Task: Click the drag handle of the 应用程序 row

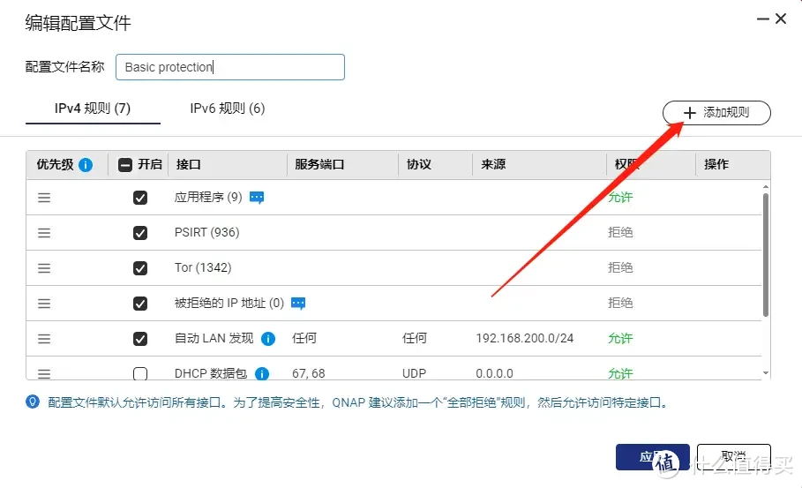Action: 44,198
